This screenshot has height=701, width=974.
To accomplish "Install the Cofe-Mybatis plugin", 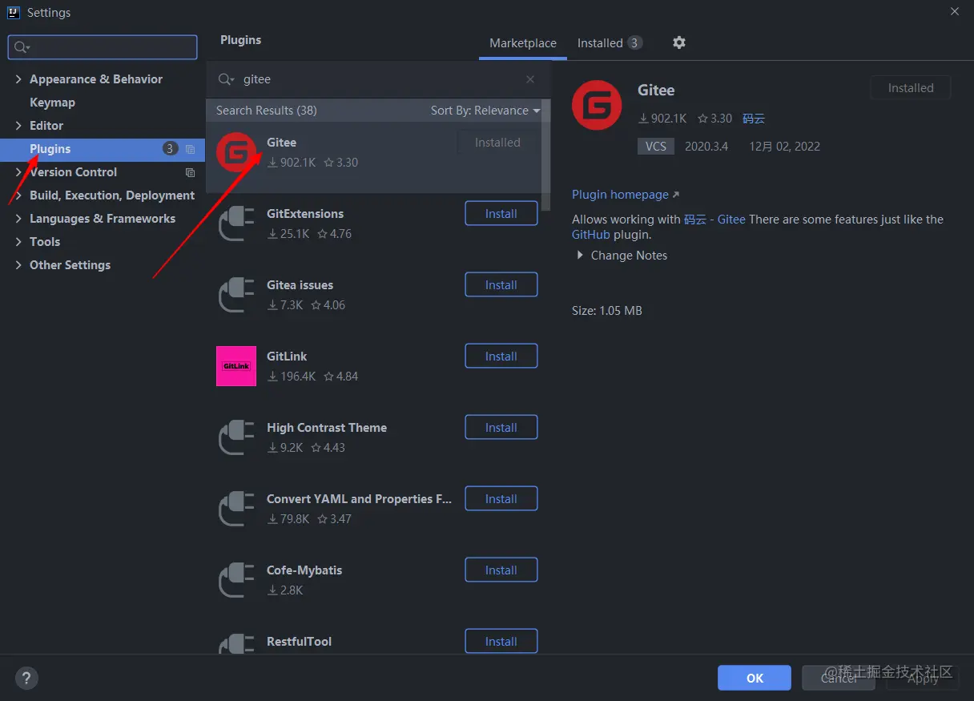I will point(501,570).
